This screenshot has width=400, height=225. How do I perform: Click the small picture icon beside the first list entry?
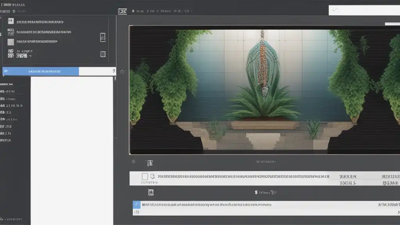pyautogui.click(x=11, y=21)
